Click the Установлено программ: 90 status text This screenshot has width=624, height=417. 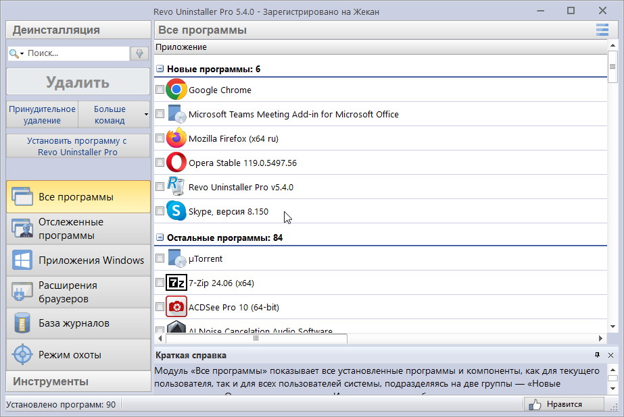(x=61, y=404)
